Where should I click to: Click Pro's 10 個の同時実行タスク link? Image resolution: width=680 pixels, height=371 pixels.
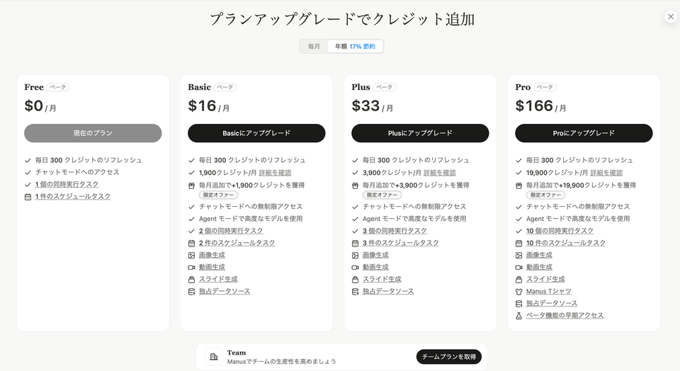(560, 231)
